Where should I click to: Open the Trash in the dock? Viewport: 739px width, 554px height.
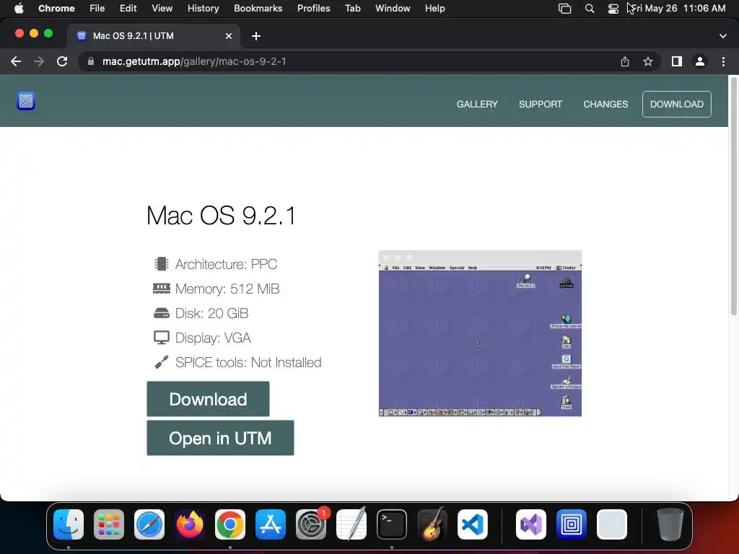(x=670, y=524)
